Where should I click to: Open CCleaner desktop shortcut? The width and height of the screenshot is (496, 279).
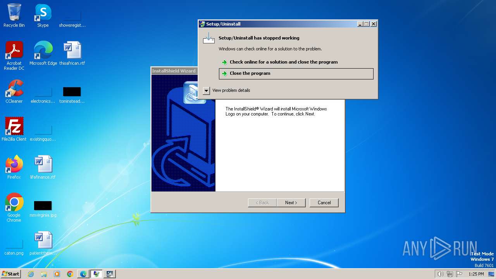14,91
